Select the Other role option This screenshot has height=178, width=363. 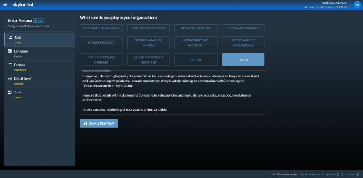pyautogui.click(x=243, y=60)
